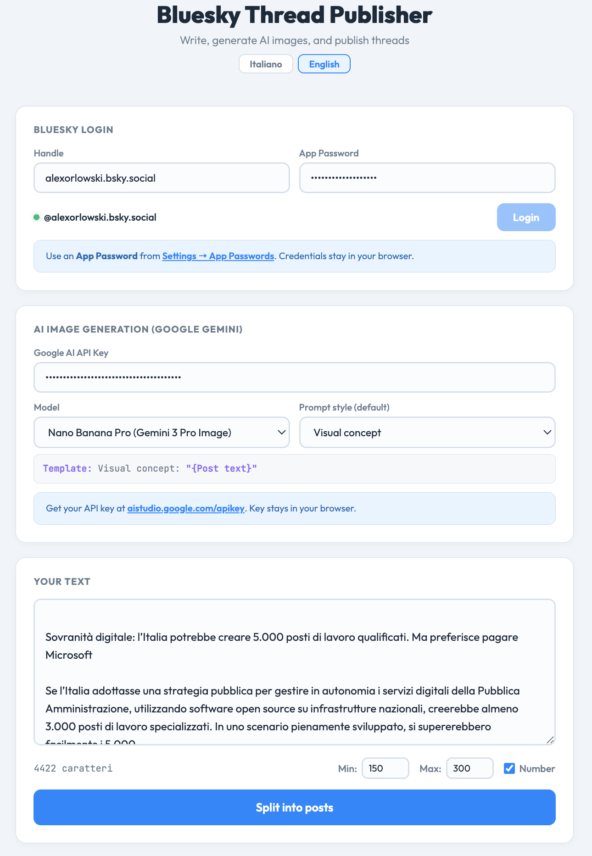592x856 pixels.
Task: Toggle the Number checkbox
Action: (509, 768)
